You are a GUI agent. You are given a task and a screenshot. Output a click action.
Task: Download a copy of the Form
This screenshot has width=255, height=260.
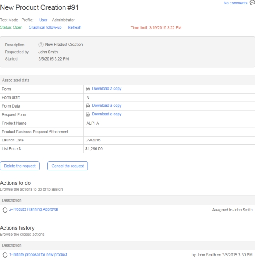[x=107, y=89]
